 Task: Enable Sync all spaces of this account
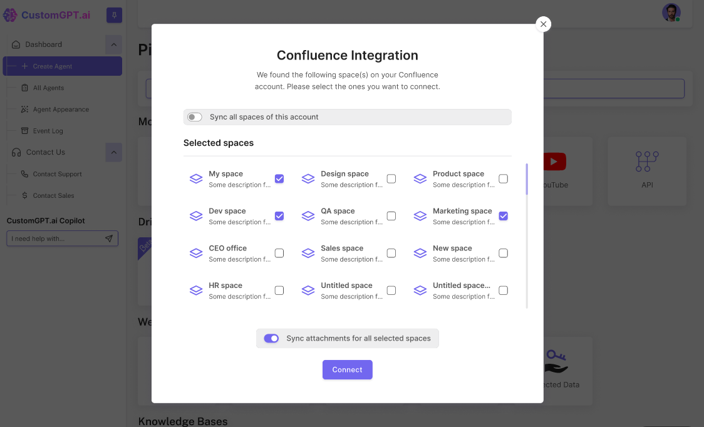click(194, 116)
